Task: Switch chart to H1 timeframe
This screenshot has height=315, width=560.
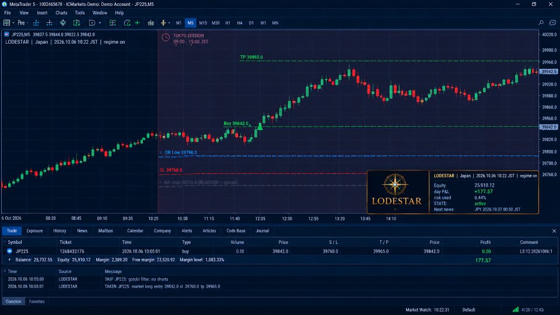Action: 228,23
